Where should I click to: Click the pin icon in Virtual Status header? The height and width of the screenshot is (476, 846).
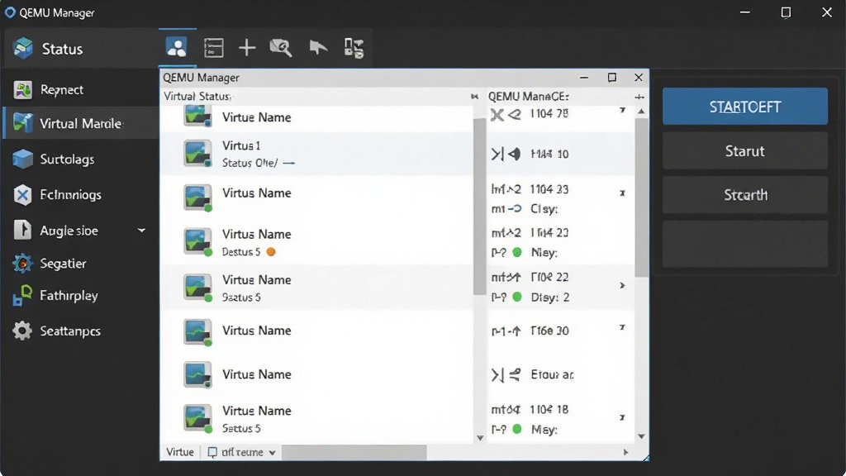click(474, 97)
